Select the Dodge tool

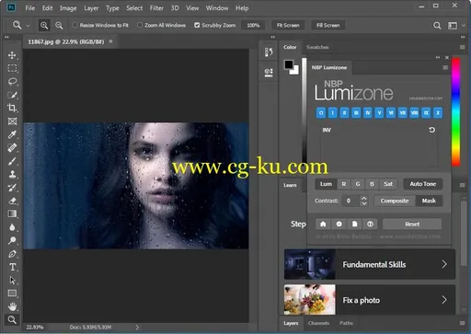[12, 240]
